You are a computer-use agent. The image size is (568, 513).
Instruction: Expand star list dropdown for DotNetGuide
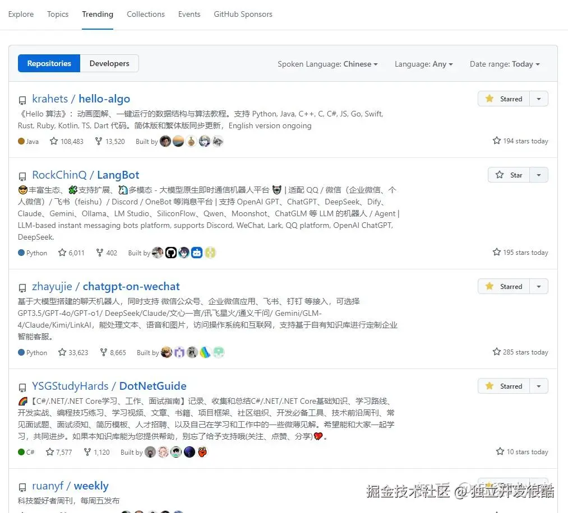point(539,386)
